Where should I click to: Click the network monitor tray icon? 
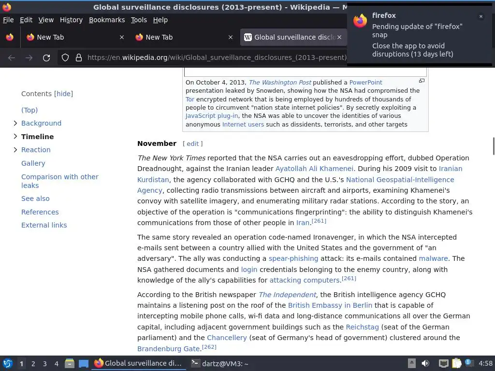pyautogui.click(x=444, y=363)
